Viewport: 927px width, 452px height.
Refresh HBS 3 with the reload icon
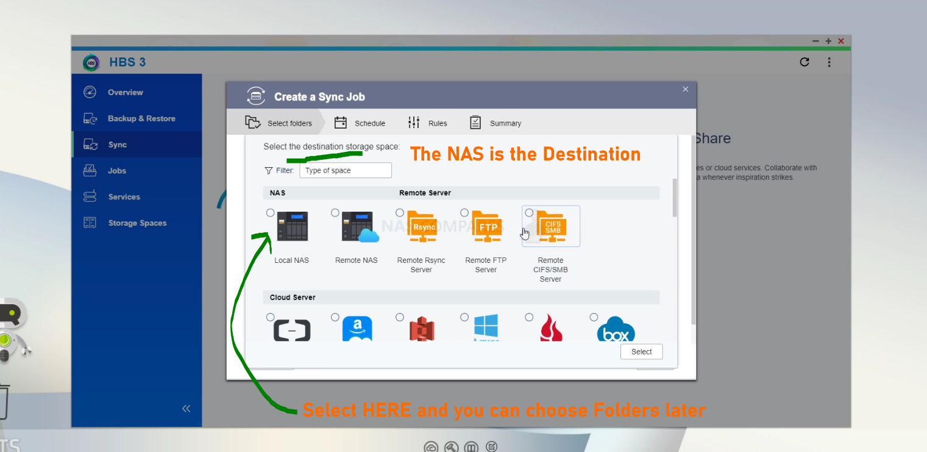point(804,62)
